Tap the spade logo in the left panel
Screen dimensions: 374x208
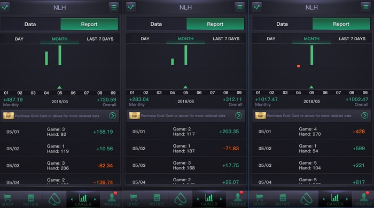click(x=54, y=199)
